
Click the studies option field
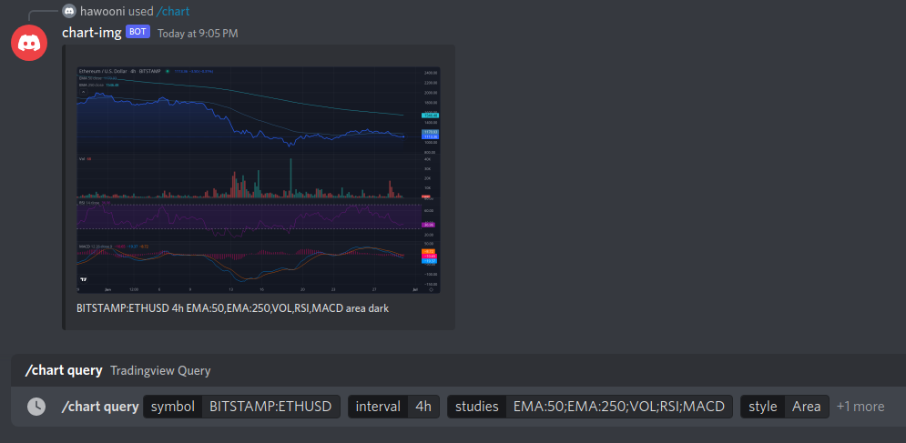pos(590,407)
